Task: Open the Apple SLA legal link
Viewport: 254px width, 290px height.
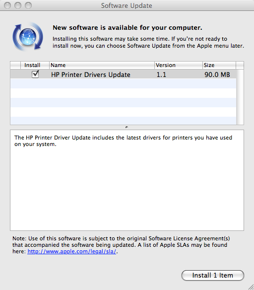Action: (71, 252)
